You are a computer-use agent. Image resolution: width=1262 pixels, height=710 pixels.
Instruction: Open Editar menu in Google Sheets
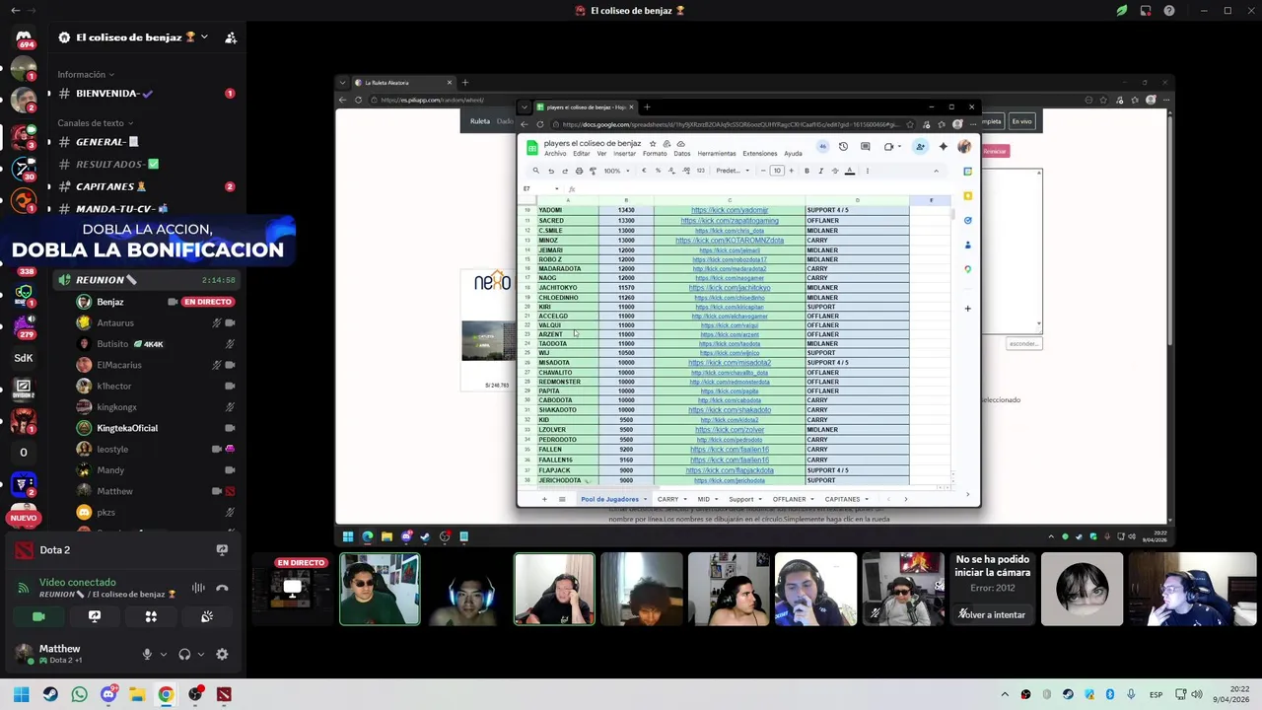coord(582,154)
